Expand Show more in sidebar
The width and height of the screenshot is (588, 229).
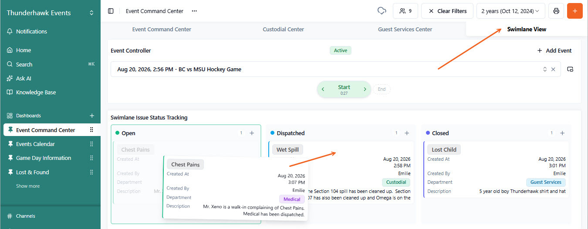point(28,186)
